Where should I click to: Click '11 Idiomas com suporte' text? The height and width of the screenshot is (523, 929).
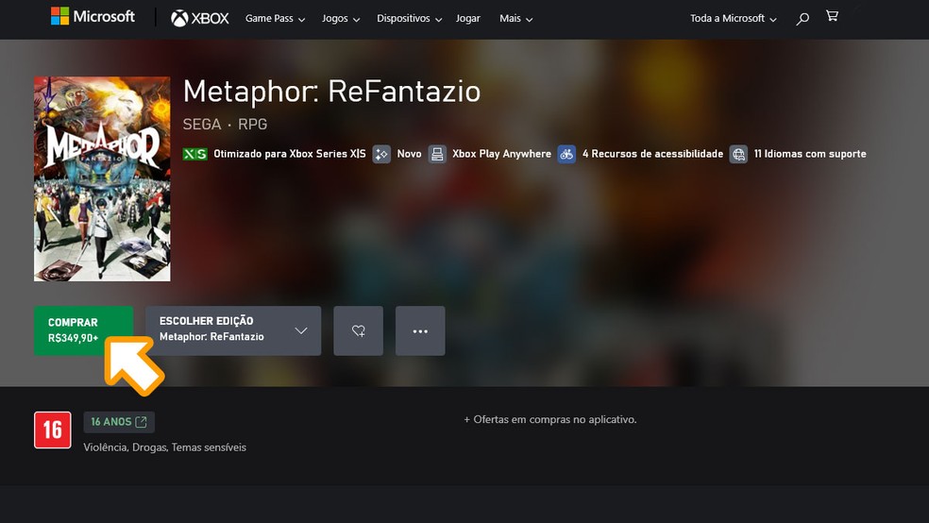point(810,154)
